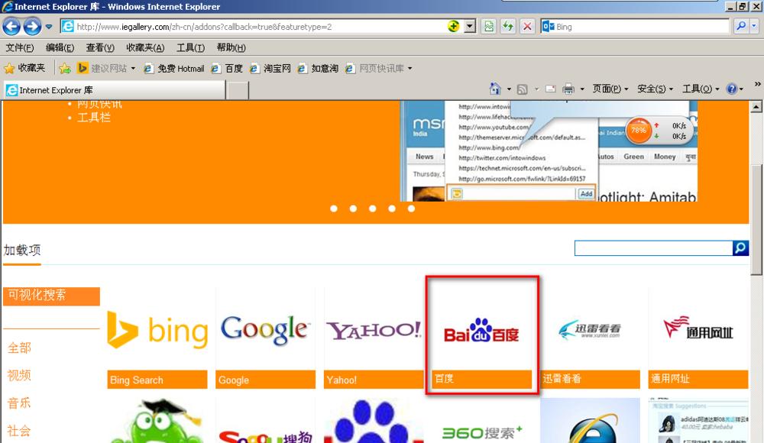Open the 百度 favorites bar link

227,68
